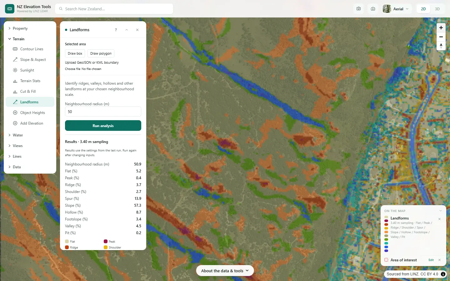
Task: Click the Neighbourhood radius input field
Action: pos(103,111)
